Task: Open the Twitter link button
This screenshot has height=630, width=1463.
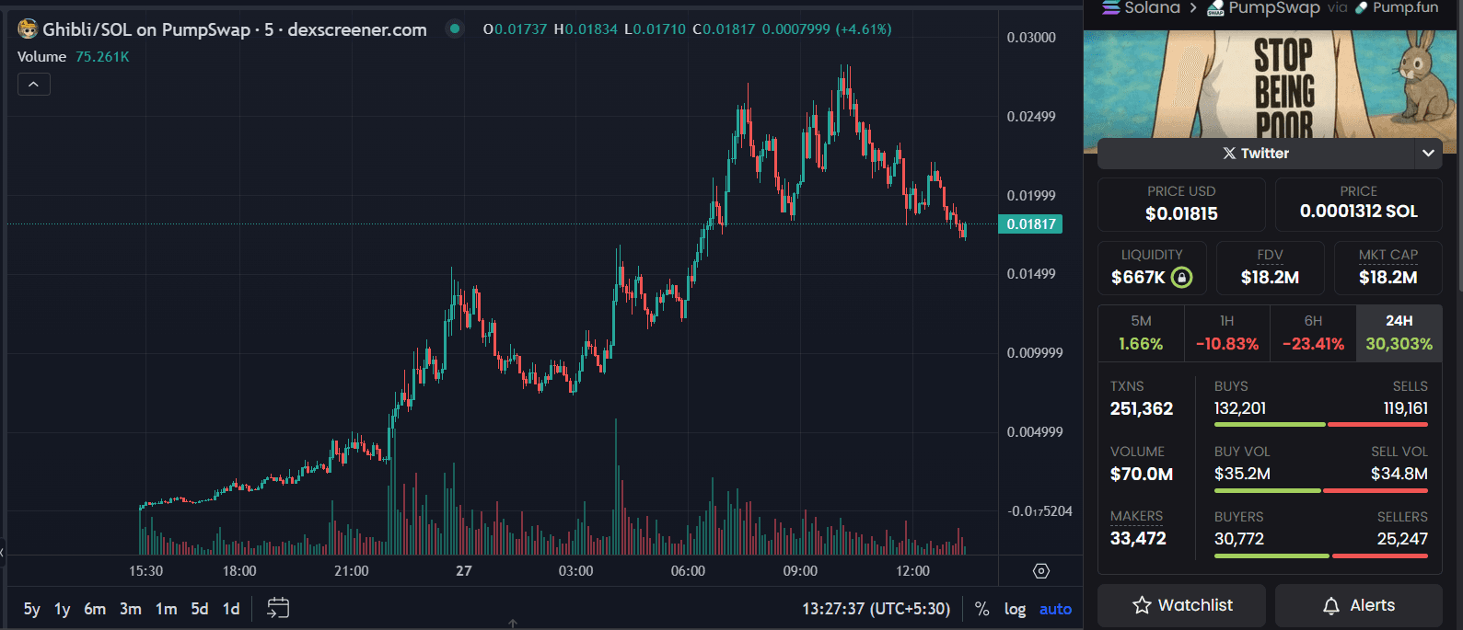Action: tap(1255, 154)
